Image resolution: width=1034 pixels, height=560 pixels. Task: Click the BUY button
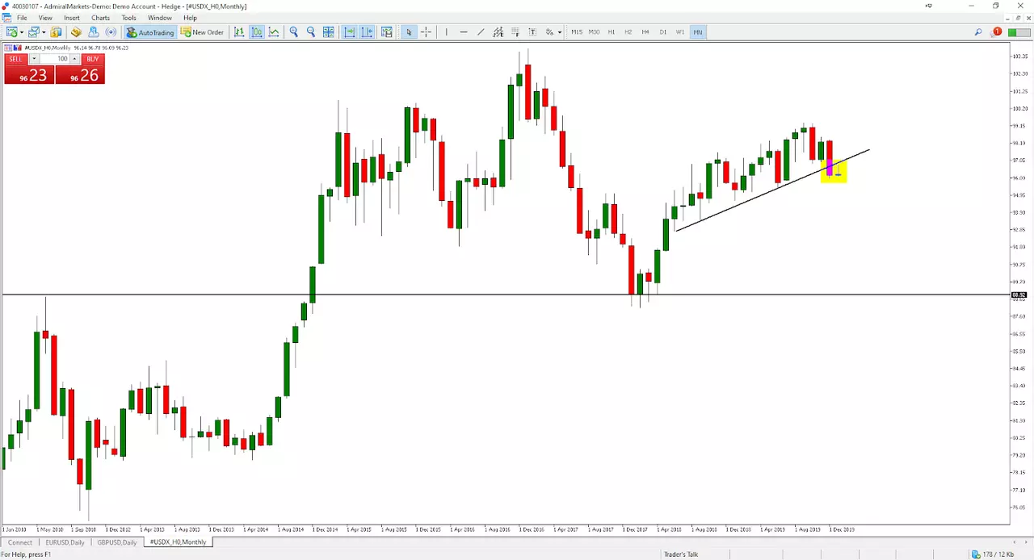click(x=93, y=59)
